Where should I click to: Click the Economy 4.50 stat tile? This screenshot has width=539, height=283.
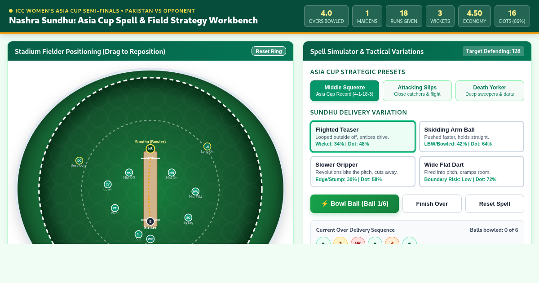click(474, 16)
